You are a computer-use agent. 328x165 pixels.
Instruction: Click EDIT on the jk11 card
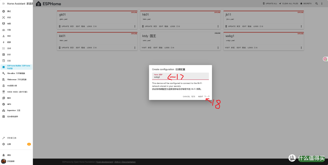(247, 26)
